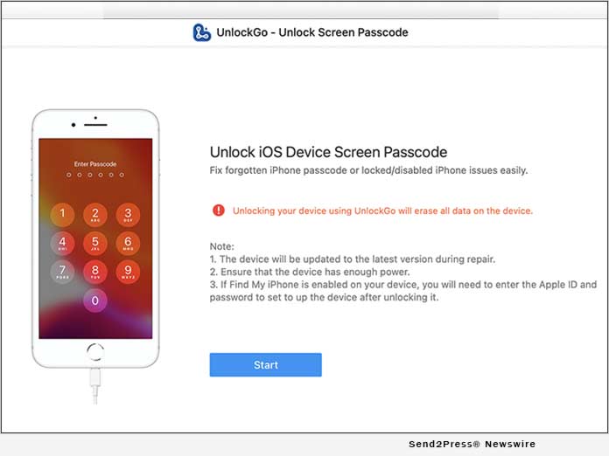This screenshot has height=456, width=609.
Task: Click the iPhone home button
Action: pyautogui.click(x=95, y=352)
